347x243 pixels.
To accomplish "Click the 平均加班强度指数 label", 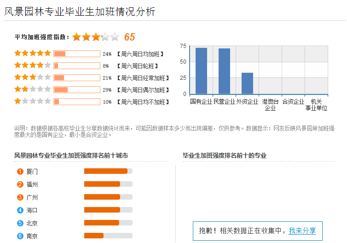I will coord(42,37).
